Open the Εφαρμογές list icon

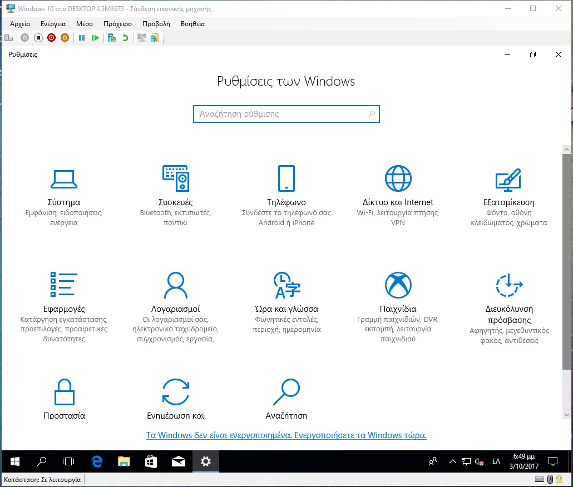(x=64, y=285)
